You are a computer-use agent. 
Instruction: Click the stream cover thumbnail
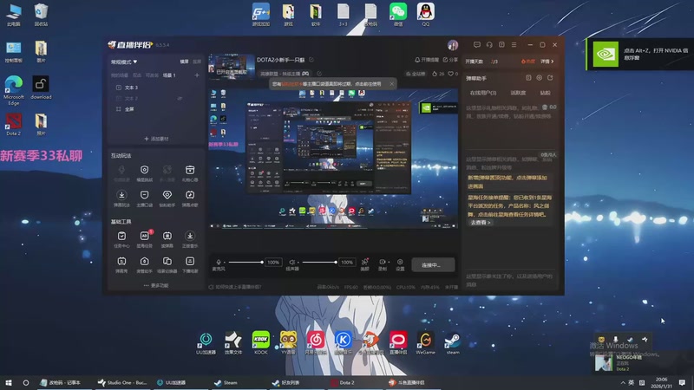click(231, 67)
